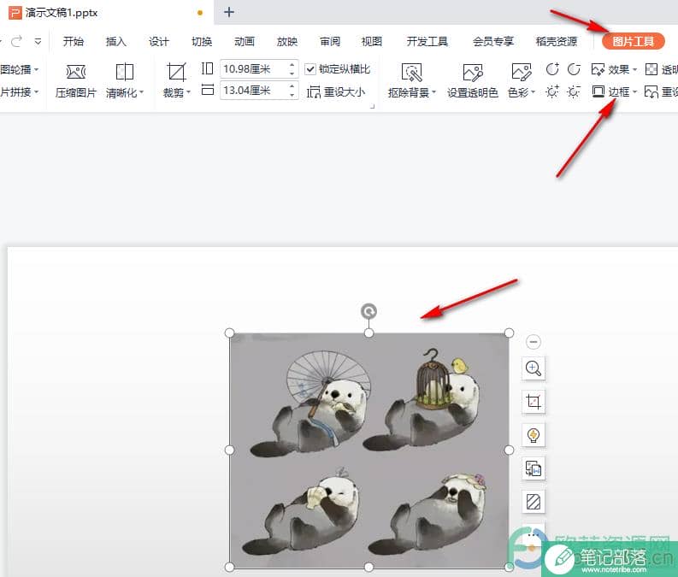Viewport: 678px width, 577px height.
Task: Click the 边框 border icon
Action: (598, 91)
